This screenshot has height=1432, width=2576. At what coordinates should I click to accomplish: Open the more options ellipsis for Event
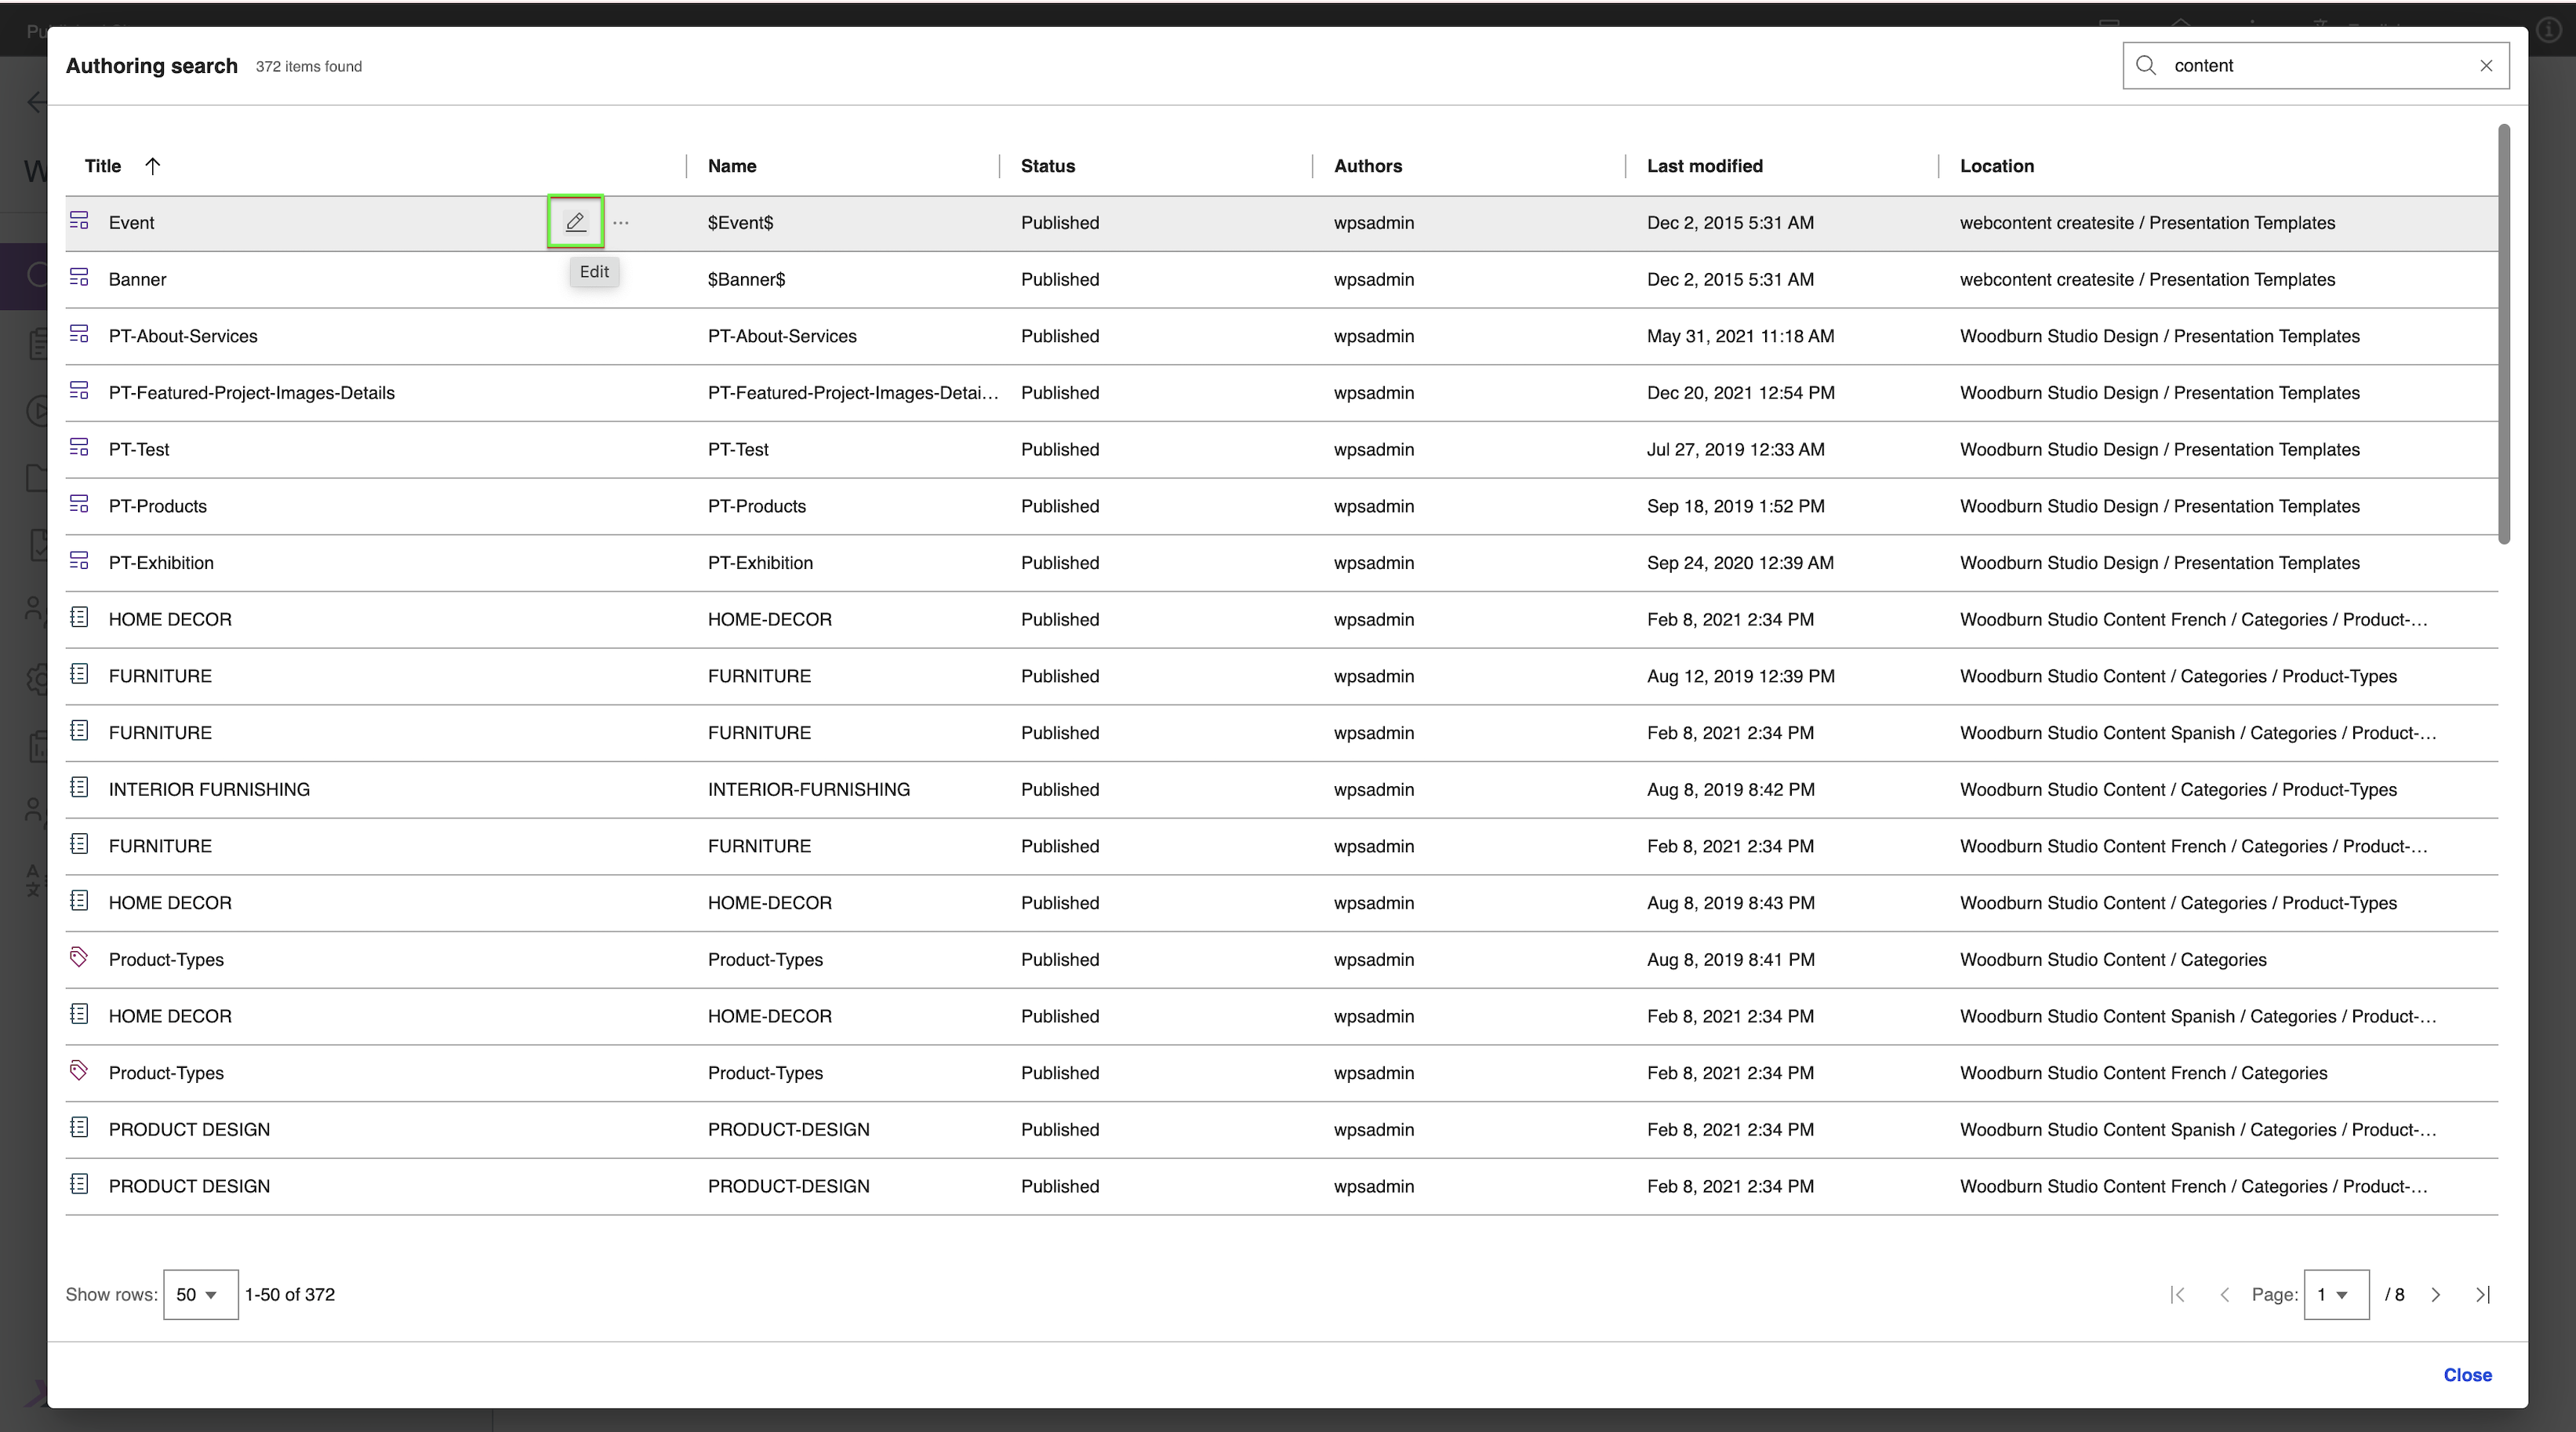tap(621, 222)
